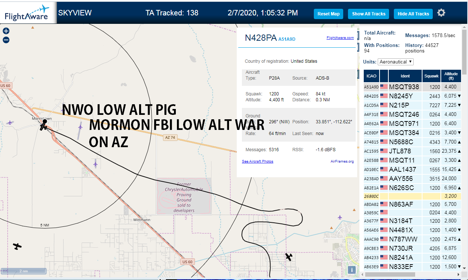Sort table by Ident column header
Screen dimensions: 468x280
(405, 76)
